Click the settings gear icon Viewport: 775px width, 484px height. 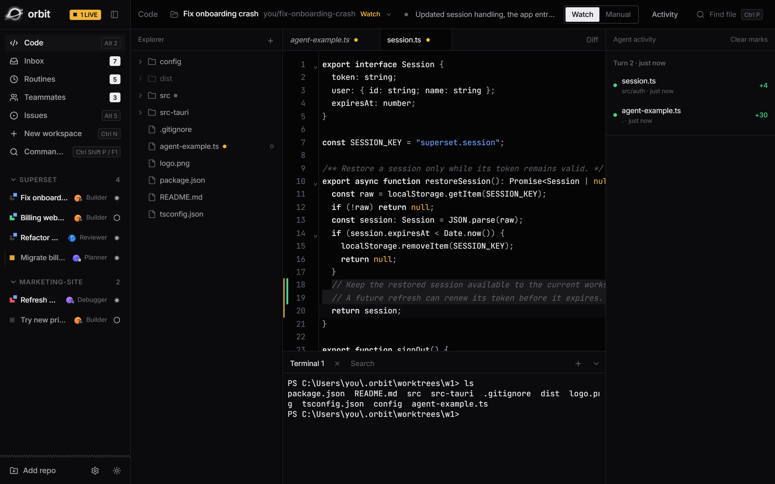tap(95, 470)
